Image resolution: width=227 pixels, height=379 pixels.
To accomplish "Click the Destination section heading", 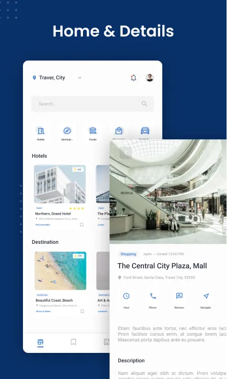I will [x=45, y=242].
